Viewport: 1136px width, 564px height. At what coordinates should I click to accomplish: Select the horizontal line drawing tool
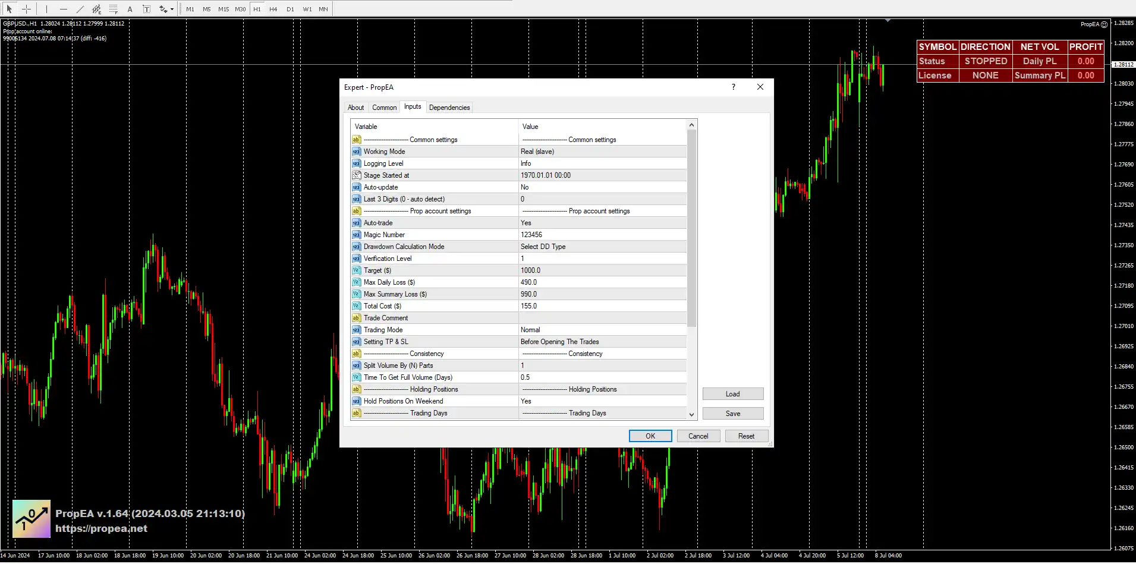tap(63, 9)
